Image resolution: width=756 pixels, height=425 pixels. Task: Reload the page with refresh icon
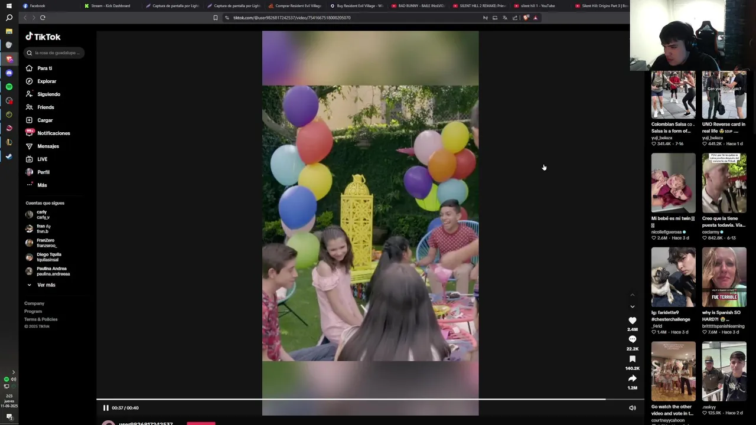click(43, 18)
